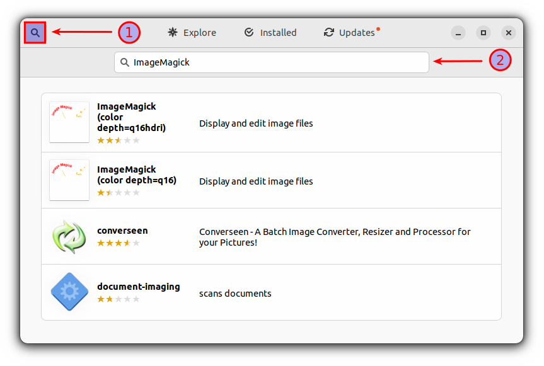This screenshot has height=366, width=544.
Task: Click the orange notification dot on Updates
Action: click(378, 28)
